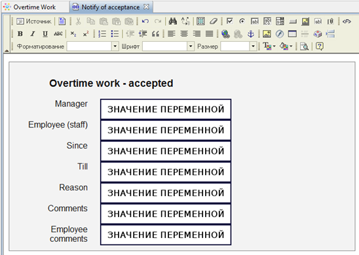Insert a radio button form element
359x255 pixels.
242,21
